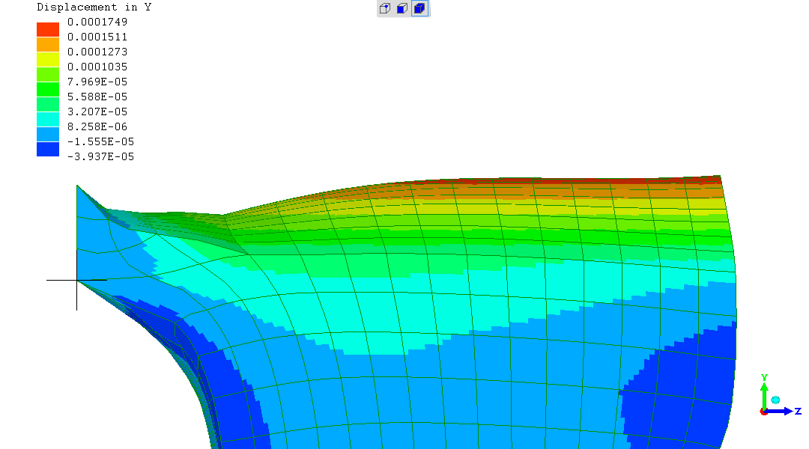Switch to face selection cube icon
809x449 pixels.
point(402,9)
